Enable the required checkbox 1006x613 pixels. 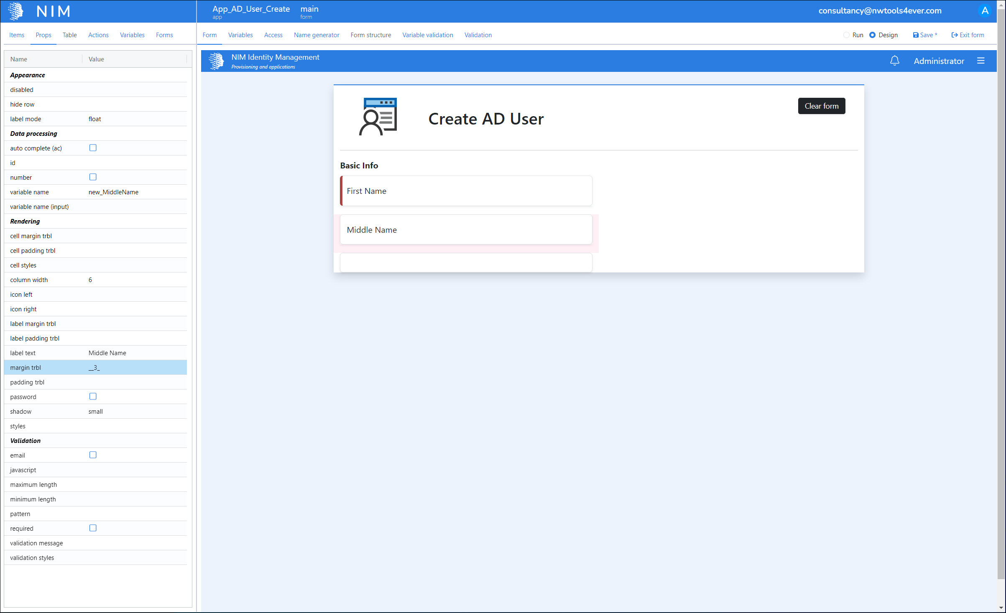click(93, 528)
